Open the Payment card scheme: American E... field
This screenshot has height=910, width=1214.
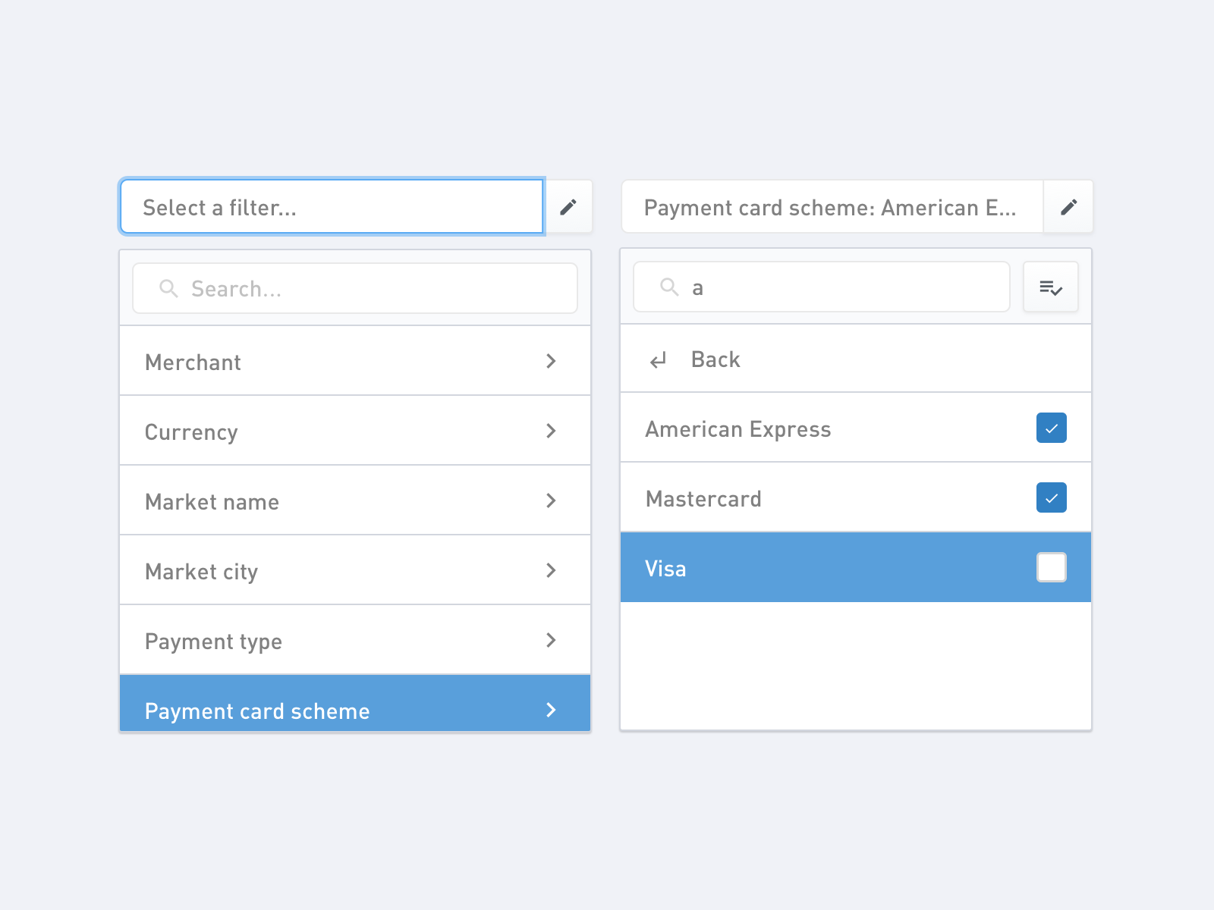(x=831, y=207)
